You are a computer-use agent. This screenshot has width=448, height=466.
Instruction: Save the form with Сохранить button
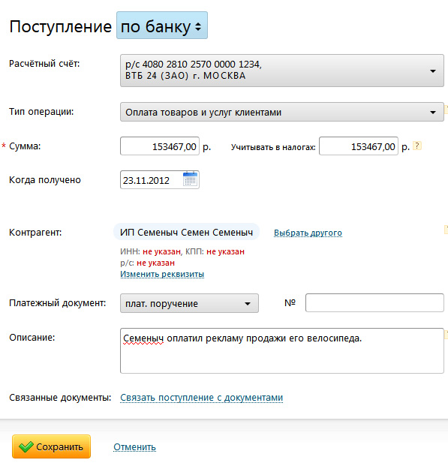52,446
